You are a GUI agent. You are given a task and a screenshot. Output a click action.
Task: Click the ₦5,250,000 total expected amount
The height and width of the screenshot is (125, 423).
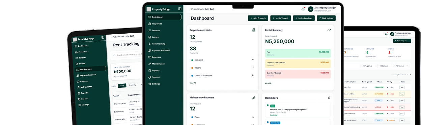[280, 42]
